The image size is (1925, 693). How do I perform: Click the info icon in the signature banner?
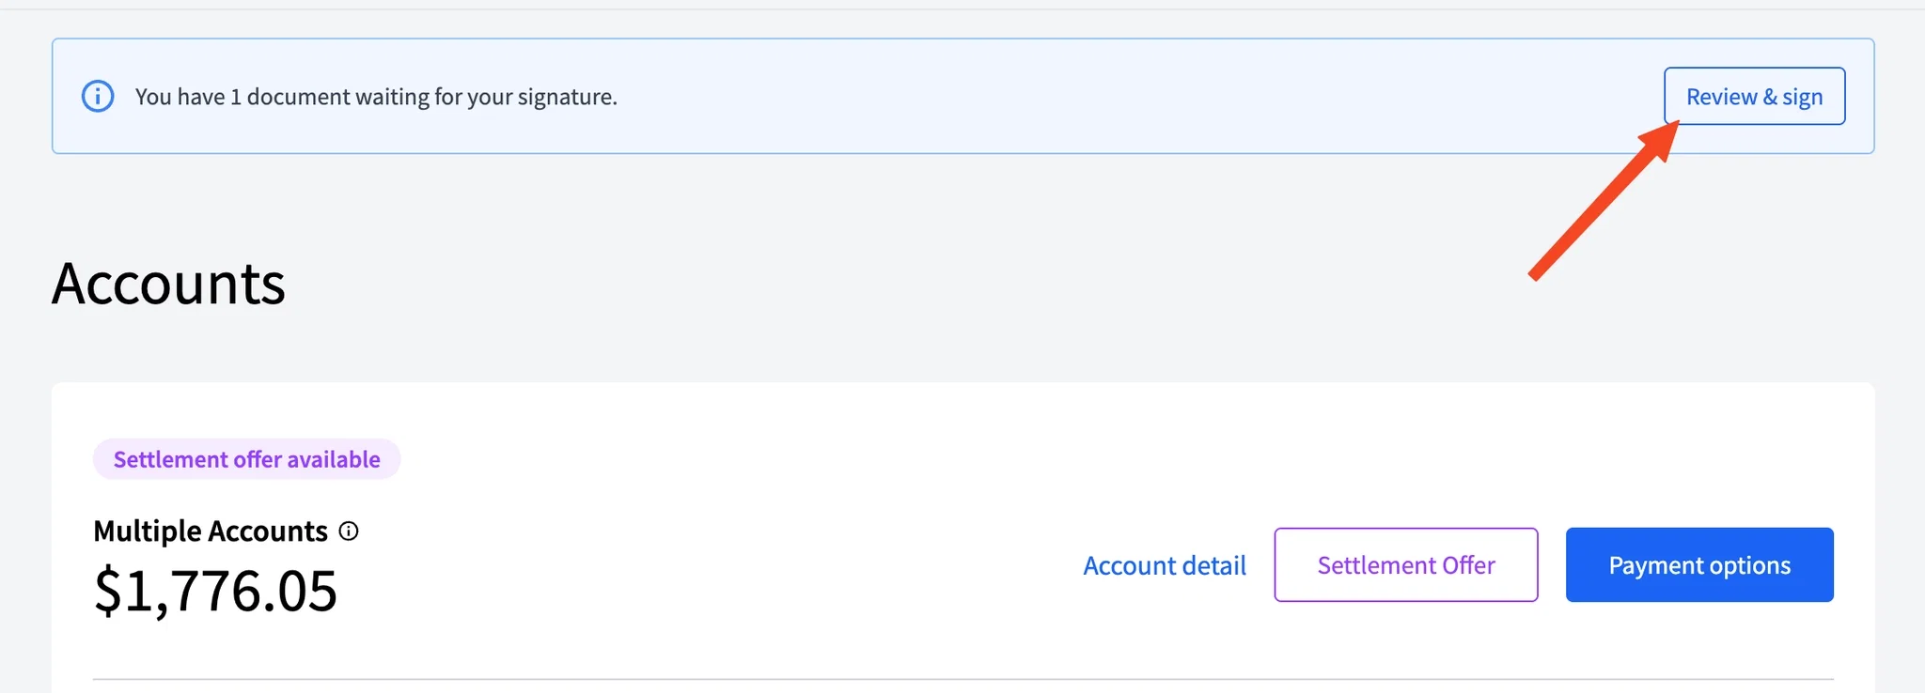98,96
